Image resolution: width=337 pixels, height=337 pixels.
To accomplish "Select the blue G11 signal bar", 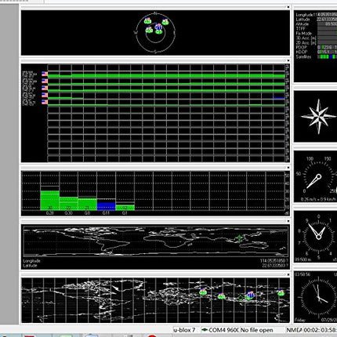I will click(106, 206).
